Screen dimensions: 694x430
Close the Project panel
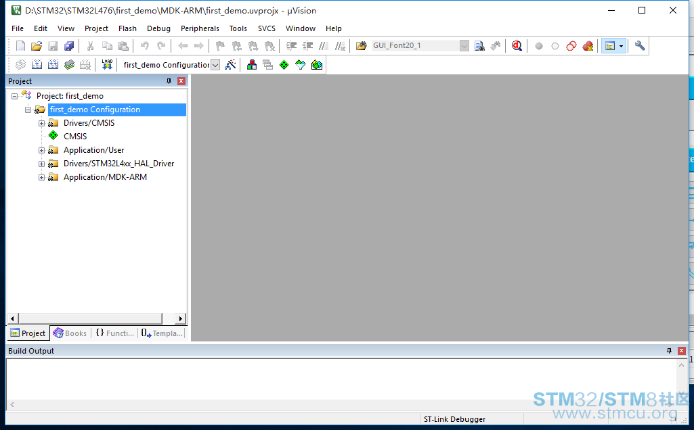point(181,81)
